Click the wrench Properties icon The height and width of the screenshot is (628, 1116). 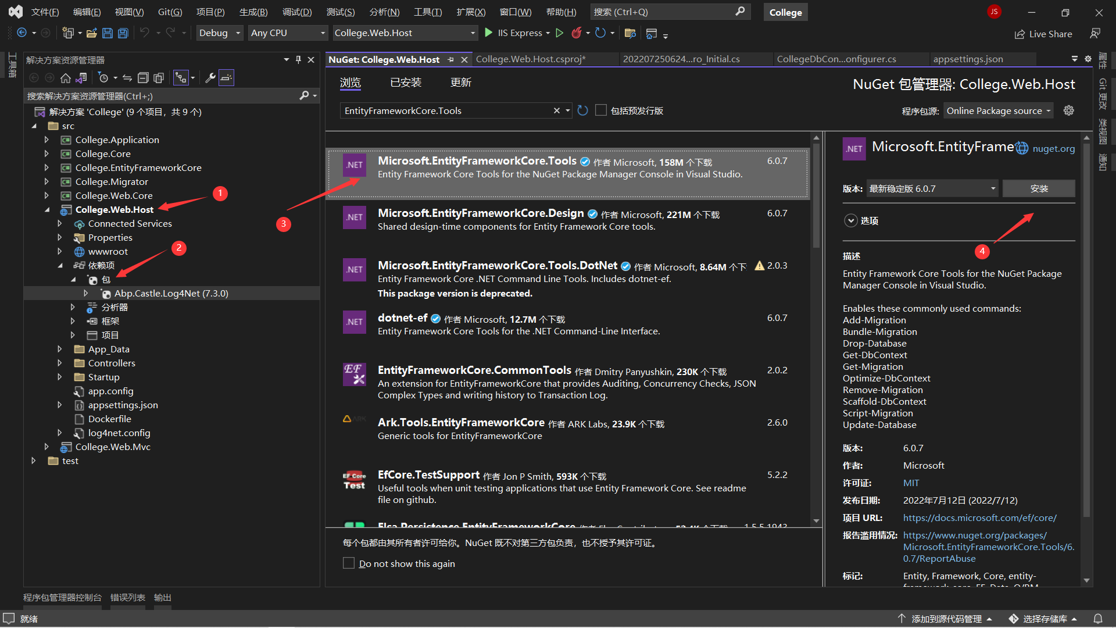(210, 78)
